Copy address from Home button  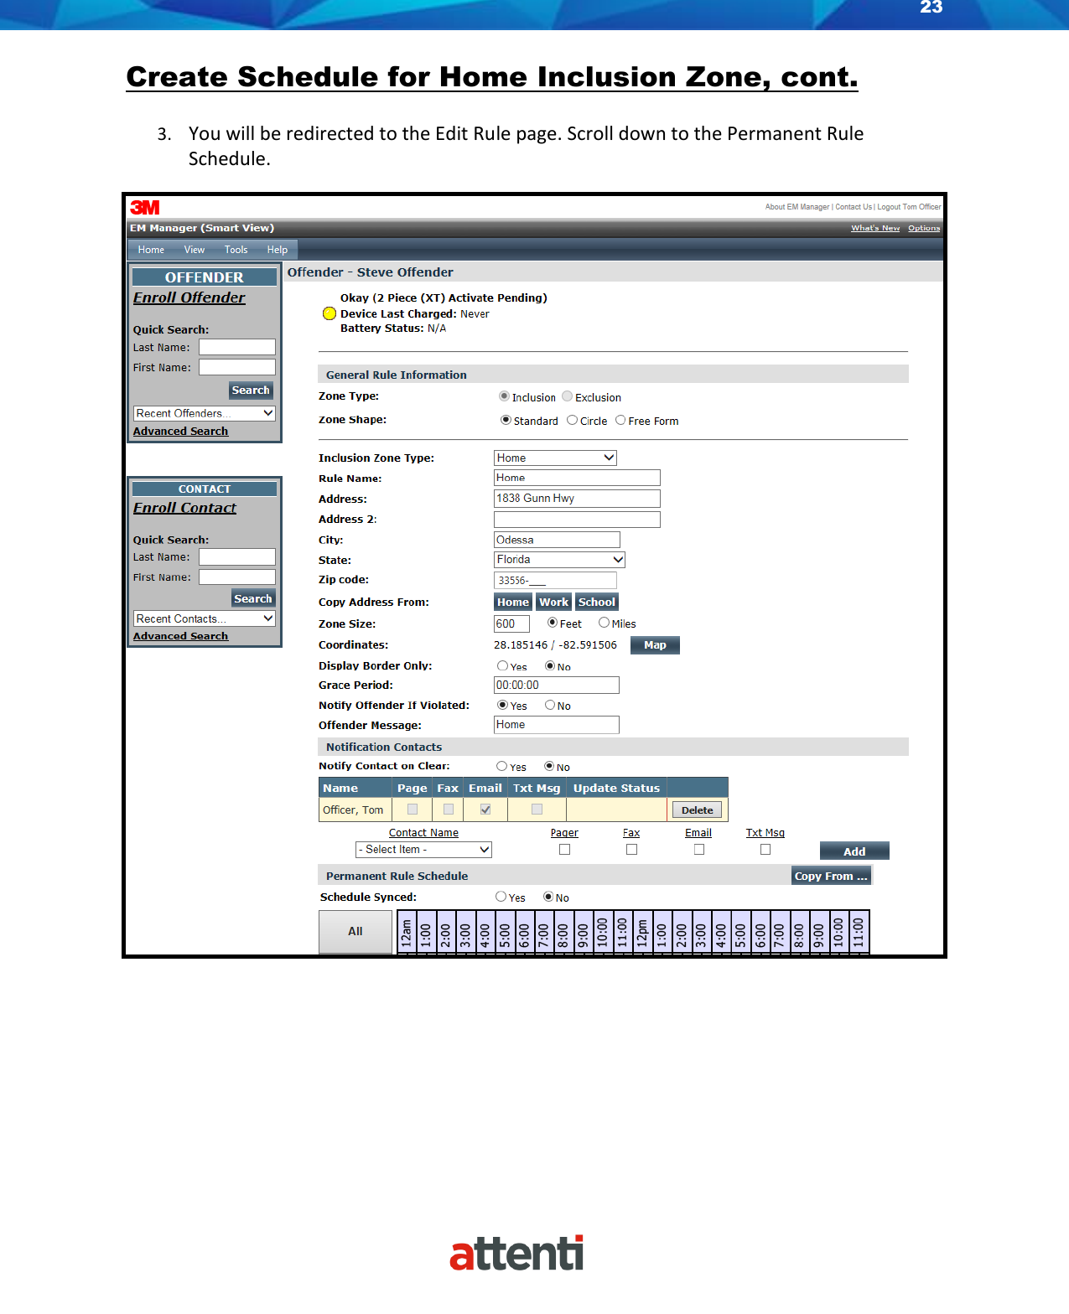(x=513, y=602)
